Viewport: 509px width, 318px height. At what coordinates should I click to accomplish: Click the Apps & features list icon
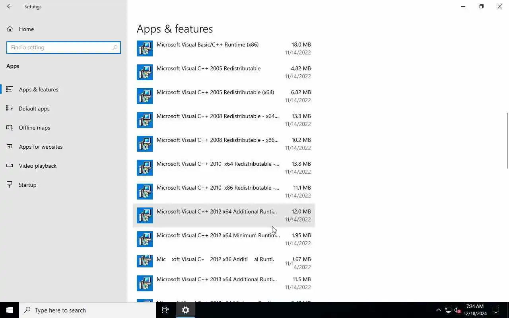(10, 89)
